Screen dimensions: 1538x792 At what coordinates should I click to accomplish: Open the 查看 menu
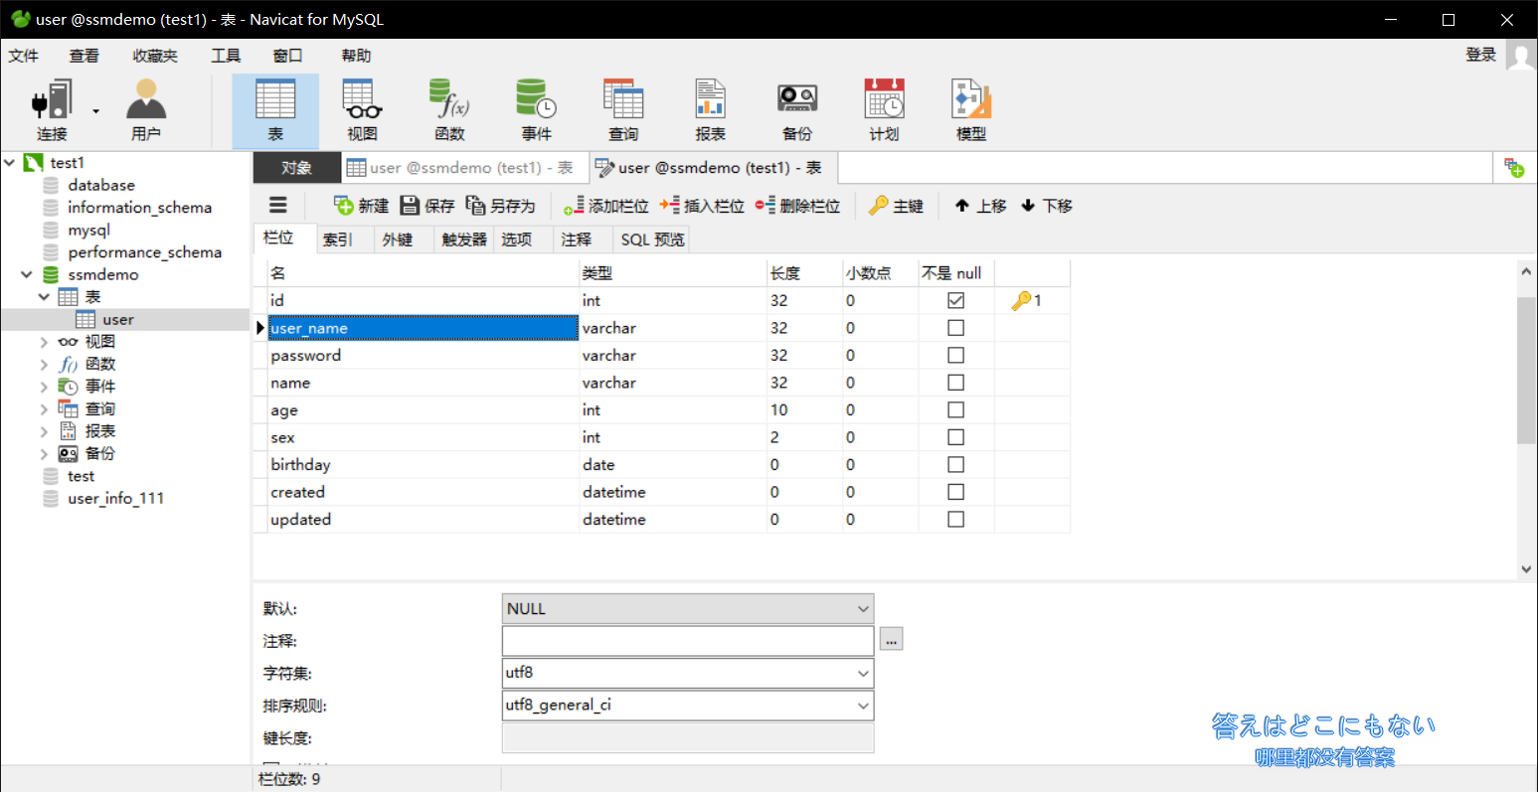[85, 56]
